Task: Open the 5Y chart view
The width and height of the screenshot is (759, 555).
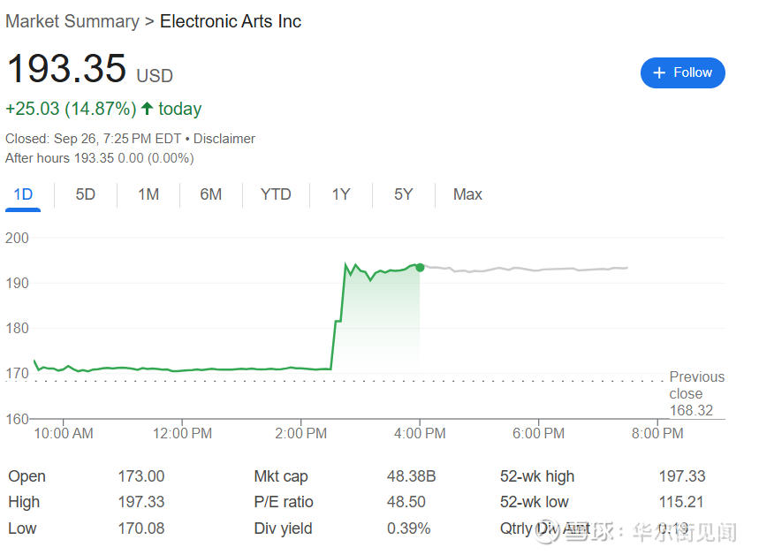Action: (x=403, y=194)
